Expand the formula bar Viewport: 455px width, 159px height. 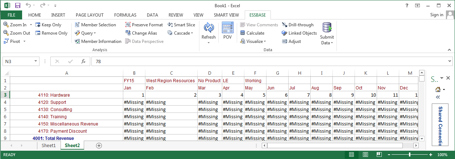pos(450,61)
